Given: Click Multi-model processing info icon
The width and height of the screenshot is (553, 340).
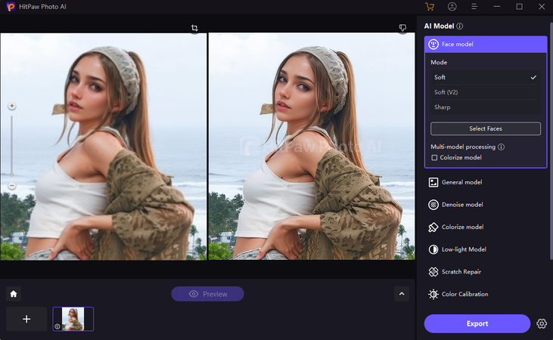Looking at the screenshot, I should [x=501, y=147].
